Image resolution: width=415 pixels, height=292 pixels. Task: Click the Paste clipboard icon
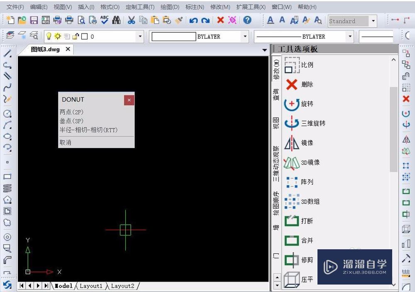[x=155, y=20]
